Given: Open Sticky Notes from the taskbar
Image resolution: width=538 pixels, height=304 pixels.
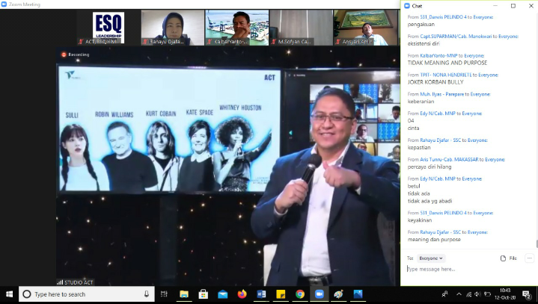Looking at the screenshot, I should point(281,294).
